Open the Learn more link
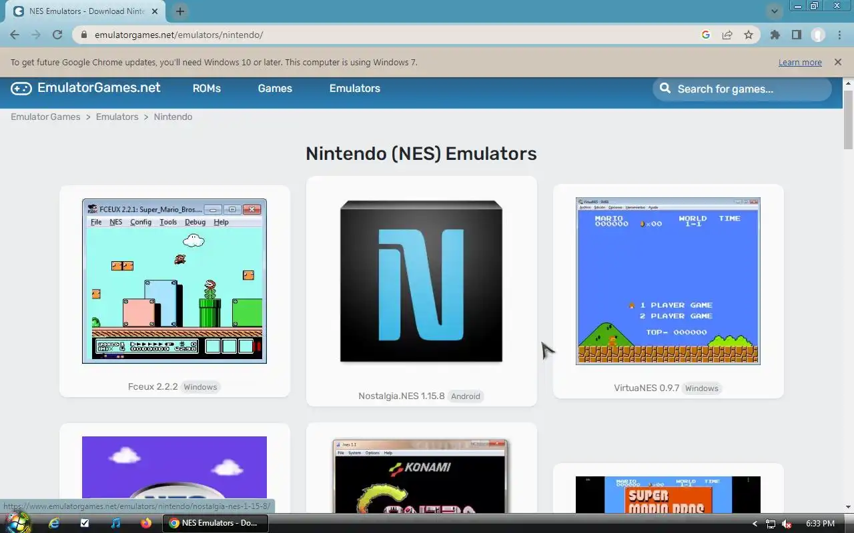The height and width of the screenshot is (533, 854). 800,62
